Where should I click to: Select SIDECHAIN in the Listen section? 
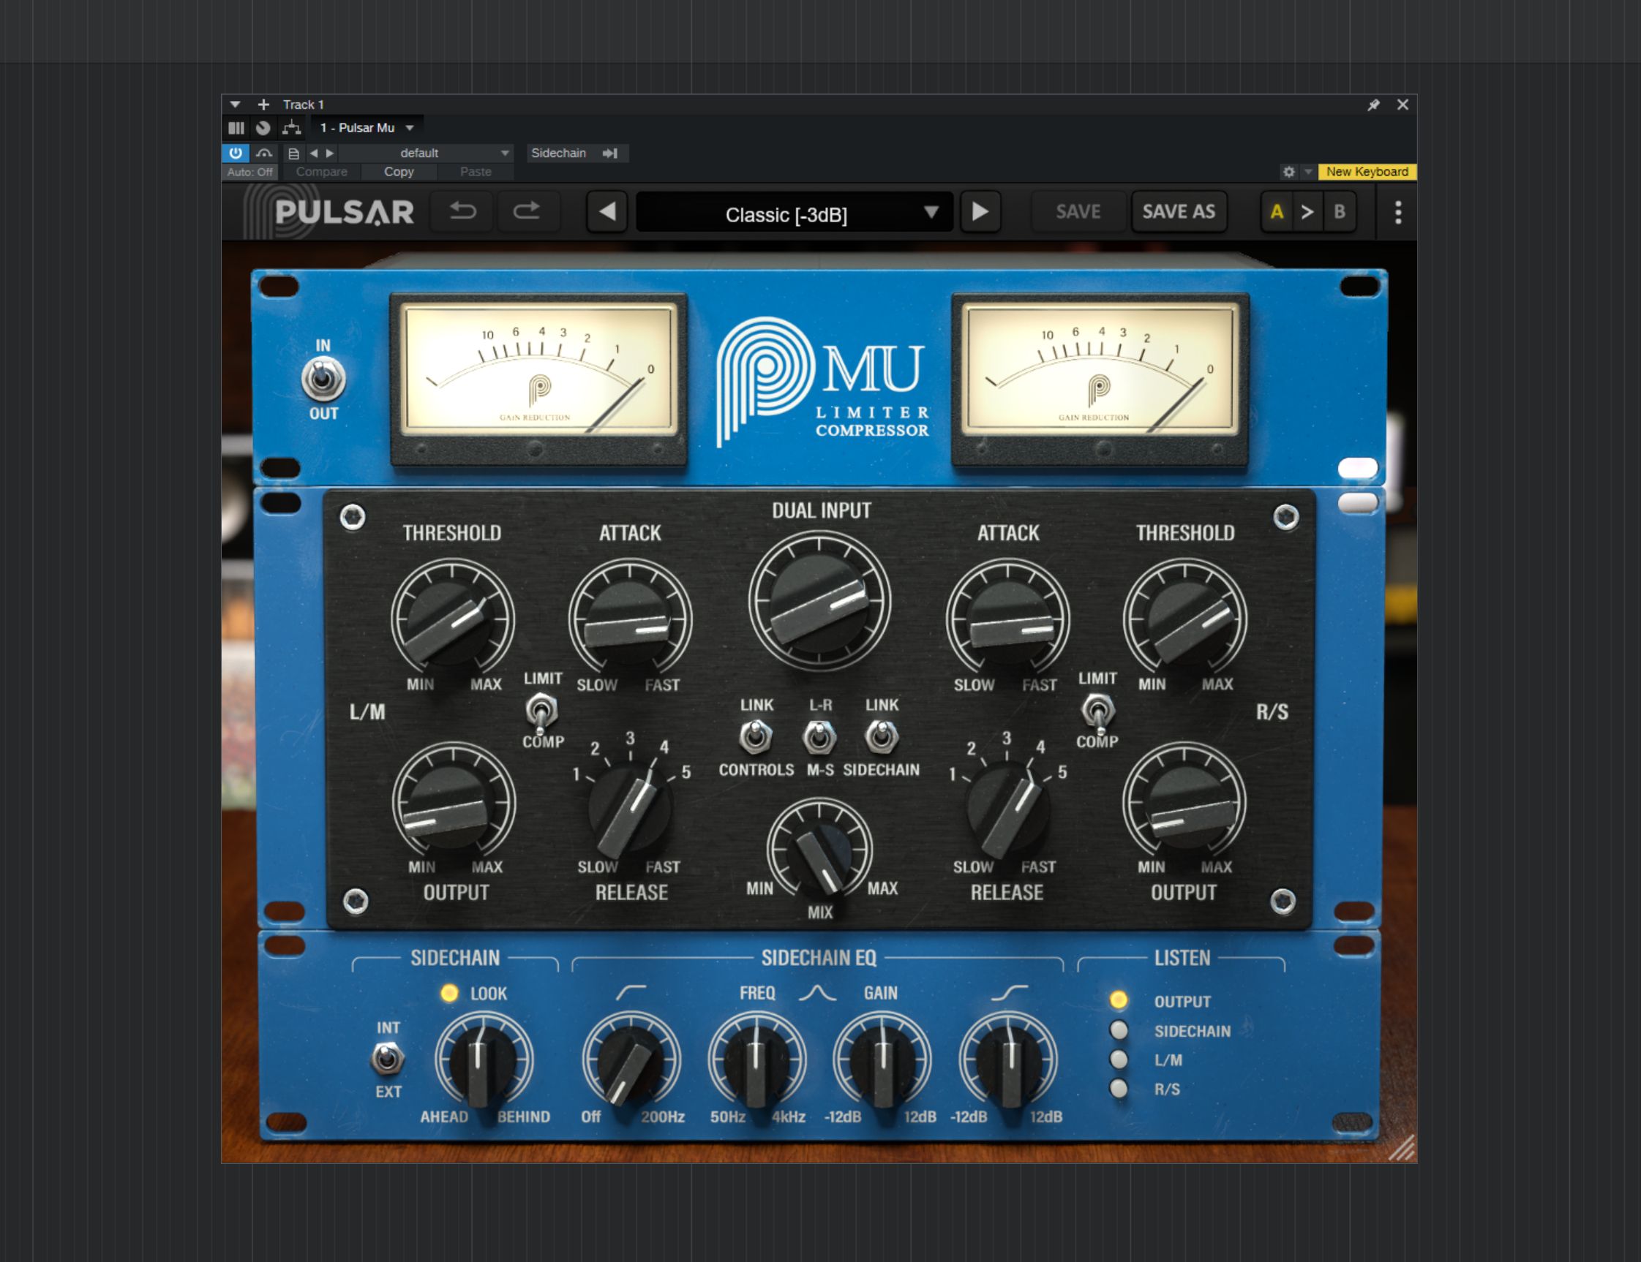[1119, 1030]
